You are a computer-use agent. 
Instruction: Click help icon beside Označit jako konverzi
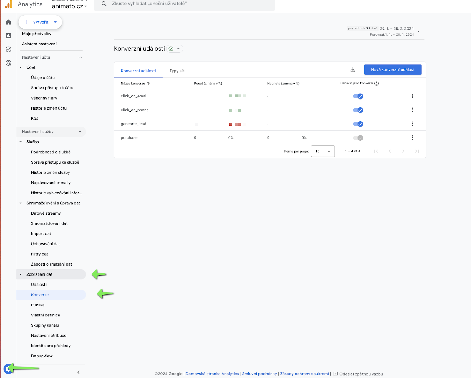[x=377, y=83]
